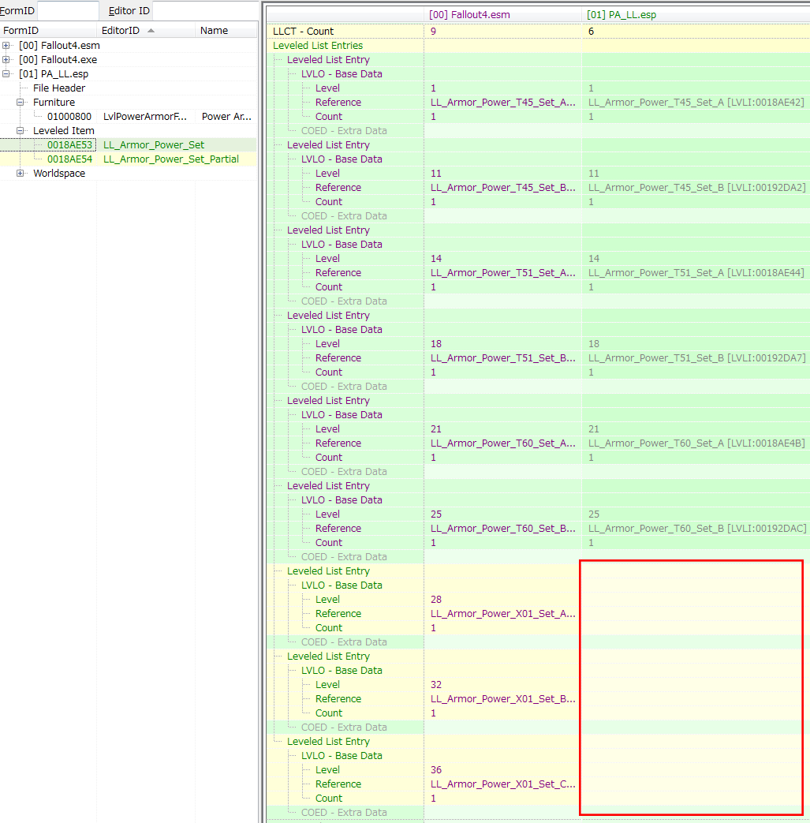Select PA_LL.esp reference LL_Armor_Power_T60_Set_A [LVLI:0018AE4B]
Screen dimensions: 810x823
(x=696, y=443)
